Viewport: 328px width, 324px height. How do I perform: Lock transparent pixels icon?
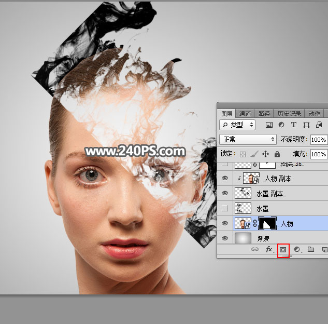pos(243,154)
